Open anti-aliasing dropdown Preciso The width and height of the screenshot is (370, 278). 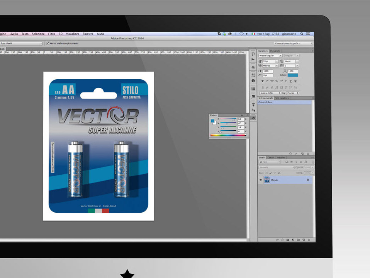click(x=293, y=93)
